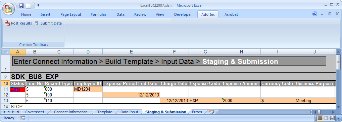Image resolution: width=342 pixels, height=122 pixels.
Task: Open the Acrobat ribbon tab
Action: click(231, 15)
